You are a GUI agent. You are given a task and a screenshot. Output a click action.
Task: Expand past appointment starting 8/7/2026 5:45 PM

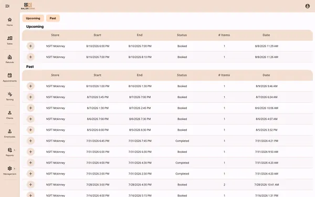tap(30, 97)
